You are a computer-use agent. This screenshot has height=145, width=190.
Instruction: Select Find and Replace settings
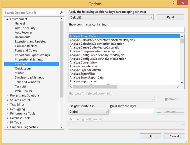point(26,46)
